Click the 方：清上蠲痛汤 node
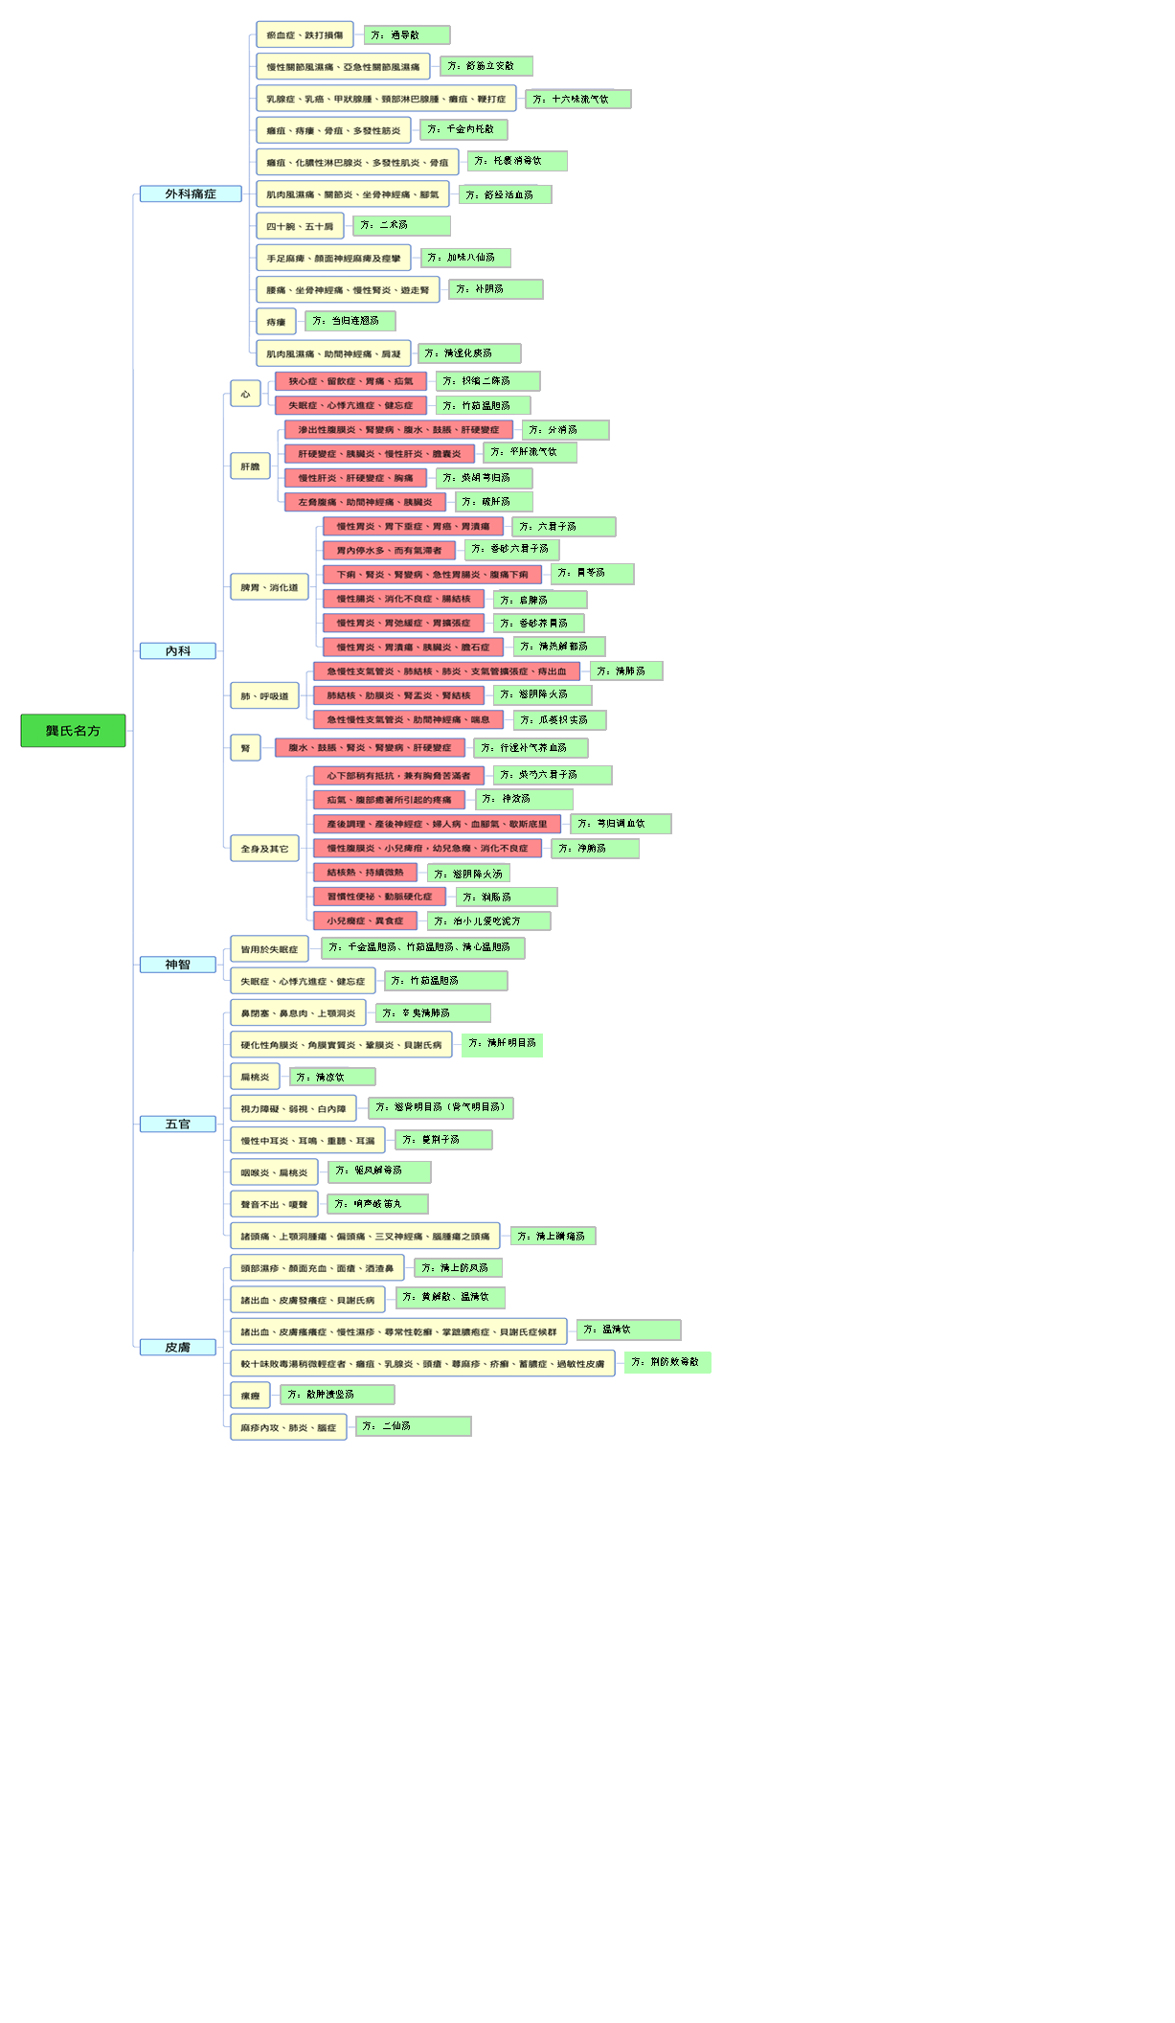Viewport: 1175px width, 2023px height. [x=553, y=1237]
